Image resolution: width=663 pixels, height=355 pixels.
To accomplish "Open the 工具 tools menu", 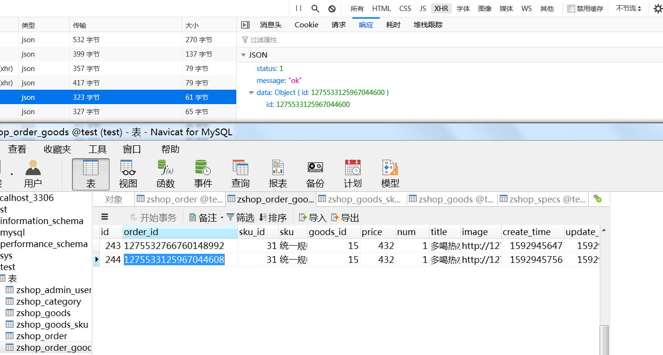I will tap(97, 149).
